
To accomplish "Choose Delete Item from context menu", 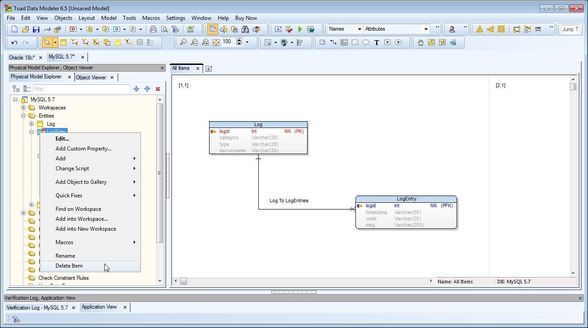I will tap(90, 266).
